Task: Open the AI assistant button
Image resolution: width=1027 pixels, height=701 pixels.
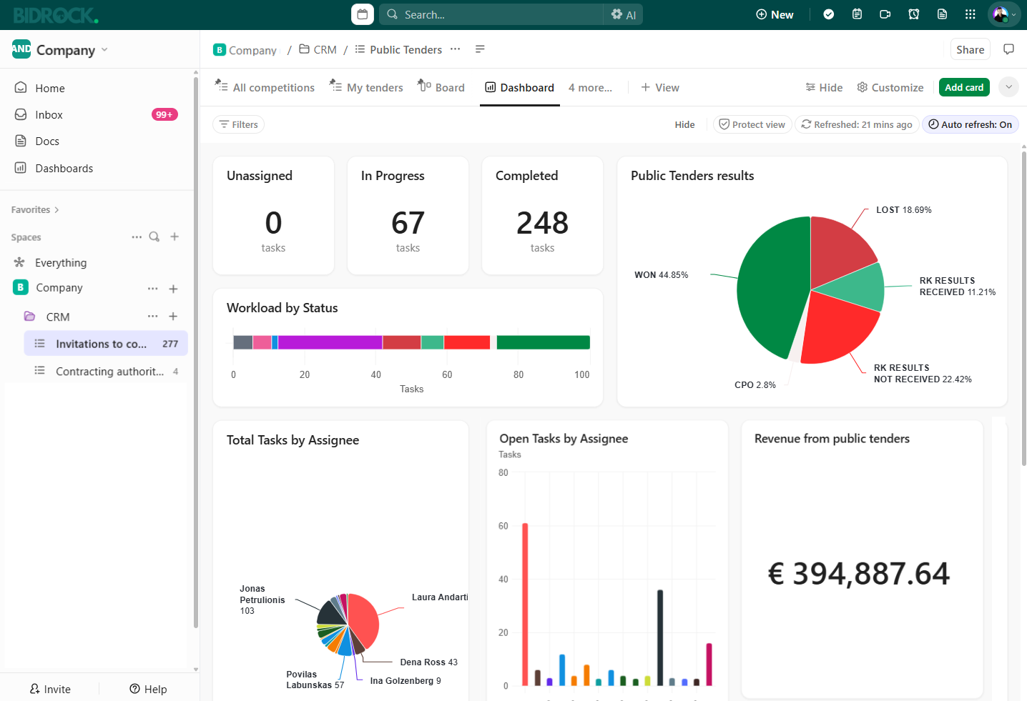Action: pyautogui.click(x=624, y=14)
